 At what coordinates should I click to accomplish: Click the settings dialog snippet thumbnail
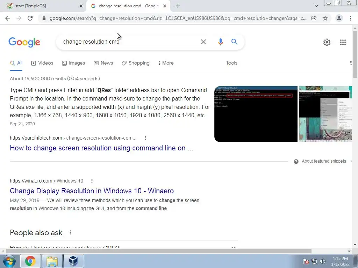point(325,114)
